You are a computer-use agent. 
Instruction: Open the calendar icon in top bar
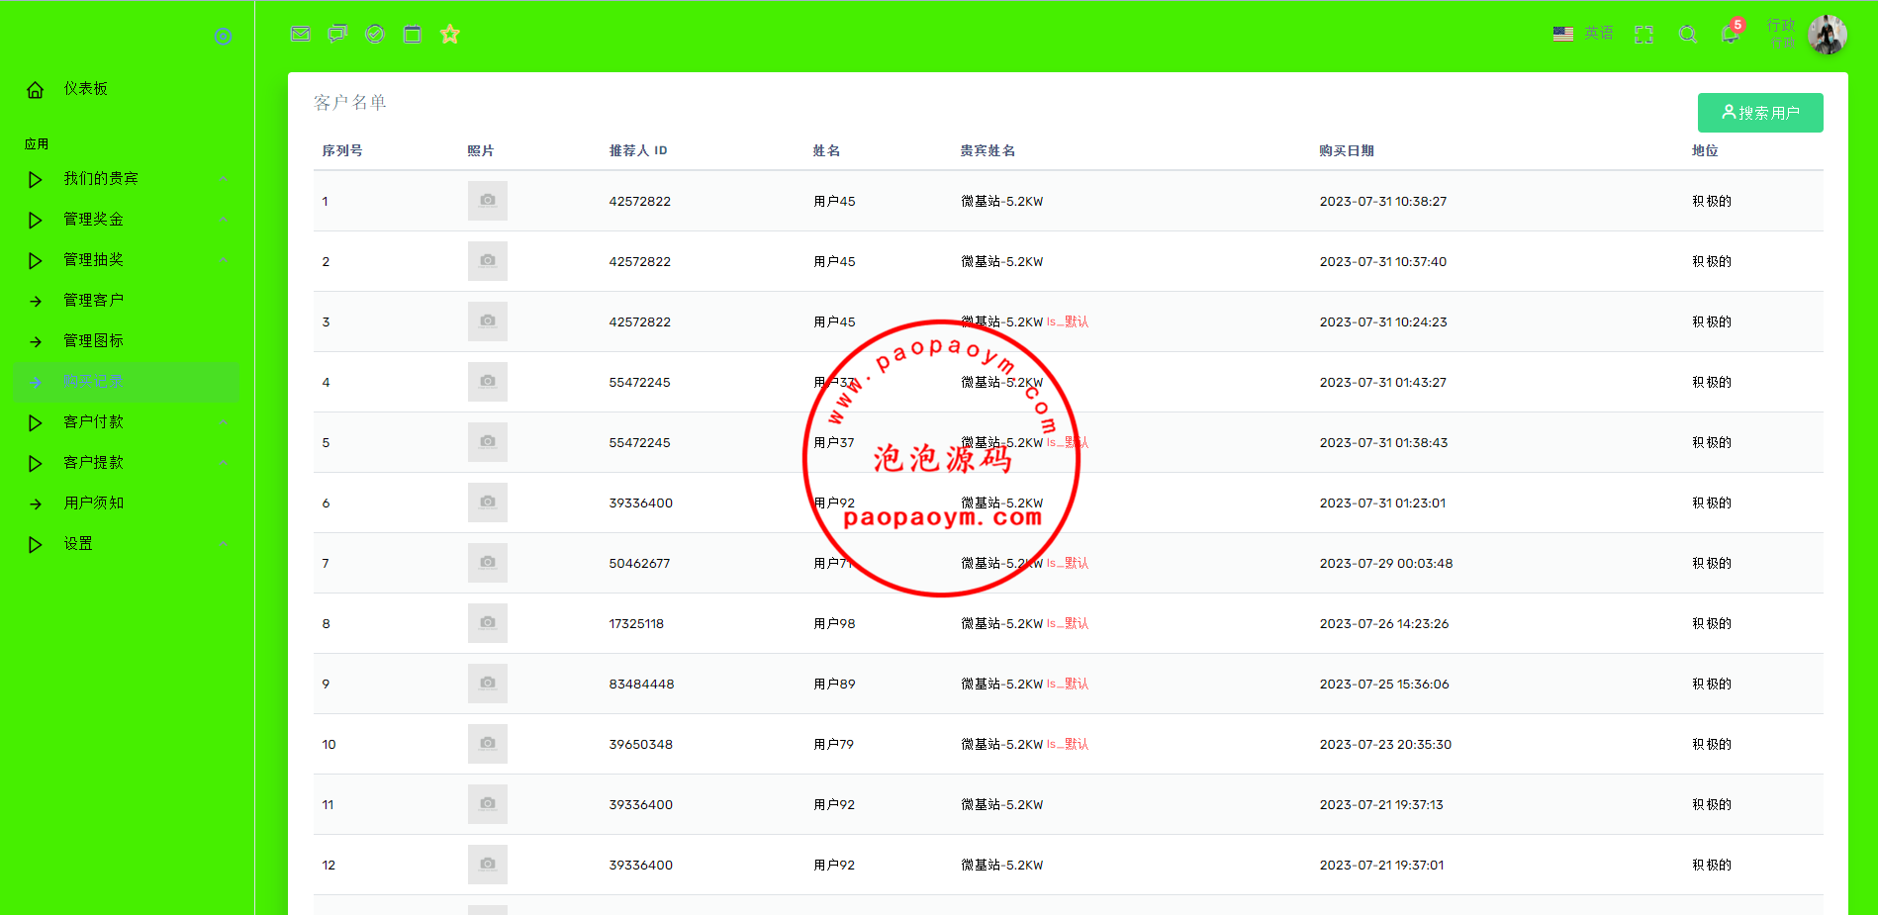tap(413, 35)
